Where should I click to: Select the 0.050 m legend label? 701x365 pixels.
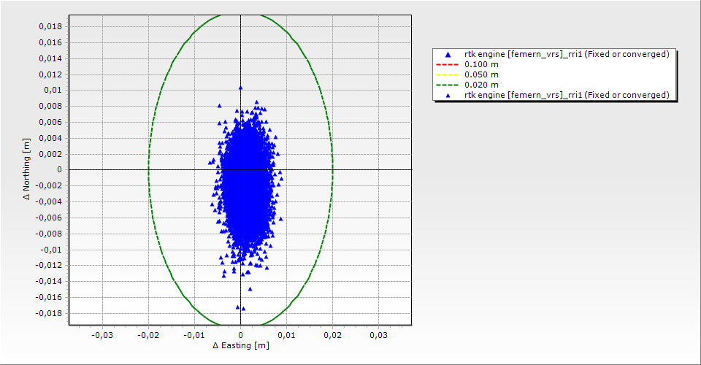(482, 75)
